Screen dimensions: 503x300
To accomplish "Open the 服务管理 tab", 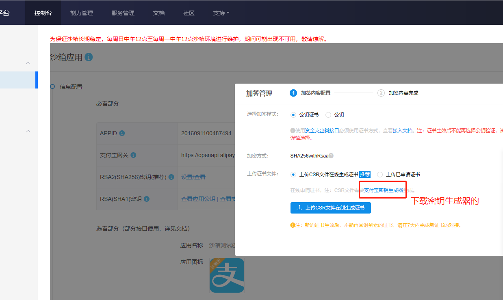I will coord(123,13).
